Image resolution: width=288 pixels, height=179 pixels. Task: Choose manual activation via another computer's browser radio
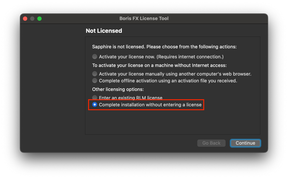click(95, 74)
